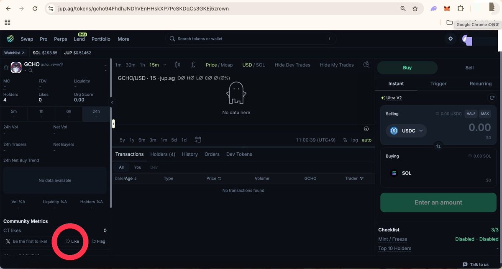
Task: Open the USDC token selector dropdown
Action: pos(406,131)
